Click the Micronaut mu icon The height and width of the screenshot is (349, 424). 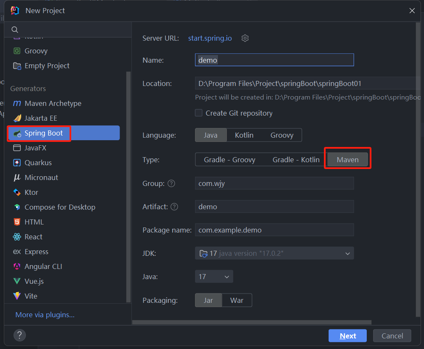[17, 177]
